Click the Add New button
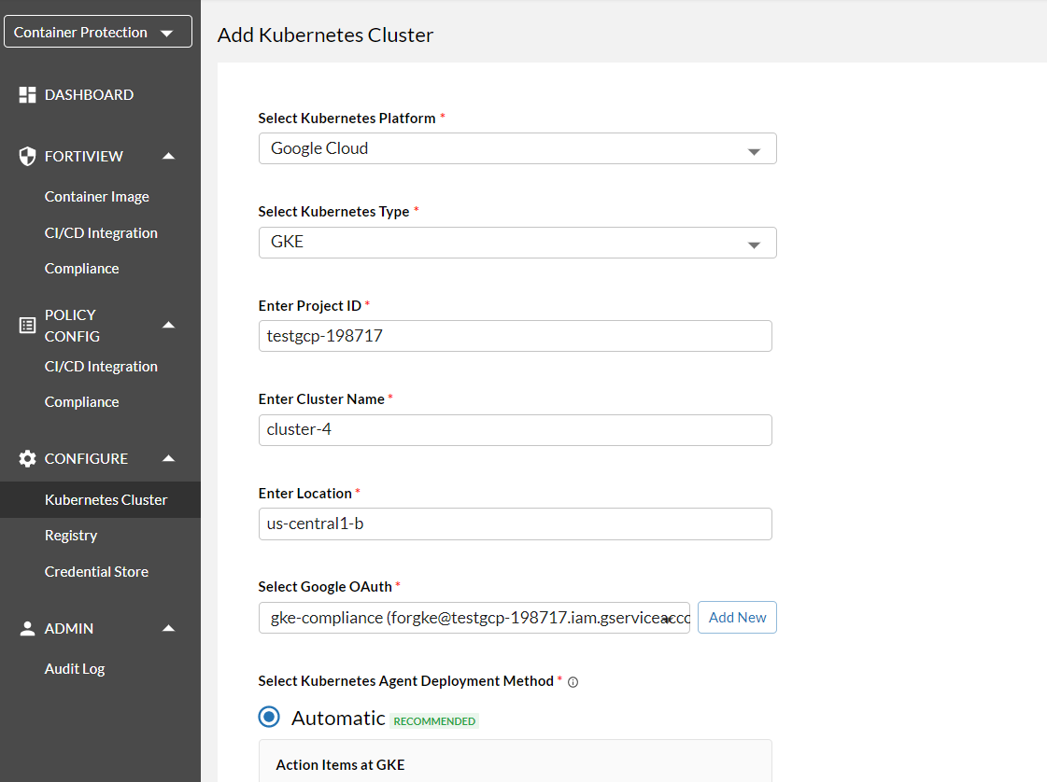Viewport: 1047px width, 782px height. point(737,618)
